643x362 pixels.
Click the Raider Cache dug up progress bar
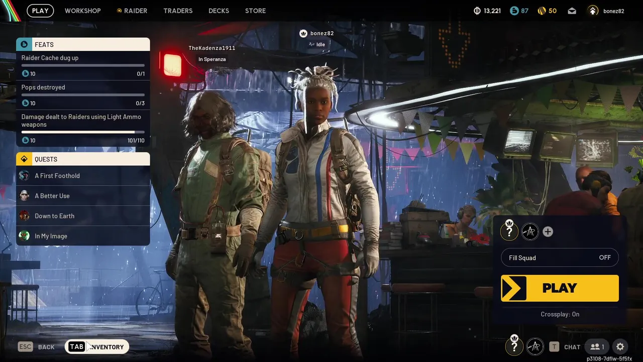(83, 65)
